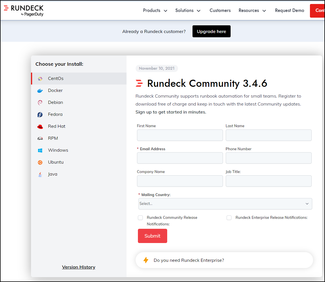Click the Java coffee cup icon
This screenshot has height=282, width=325.
[x=40, y=174]
